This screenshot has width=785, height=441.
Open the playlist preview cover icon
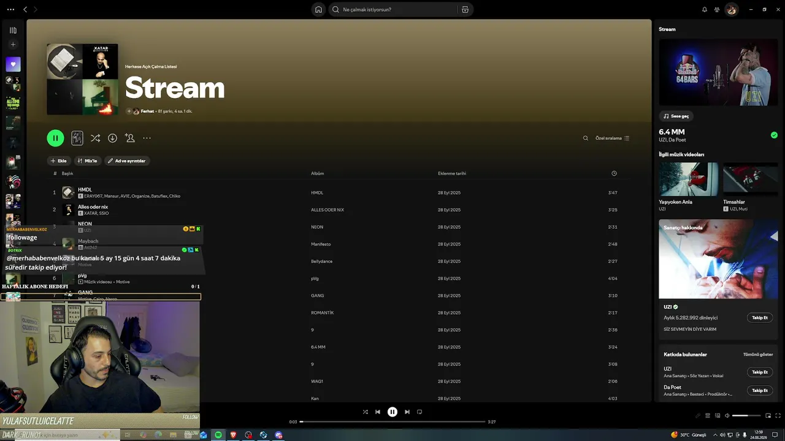tap(77, 138)
